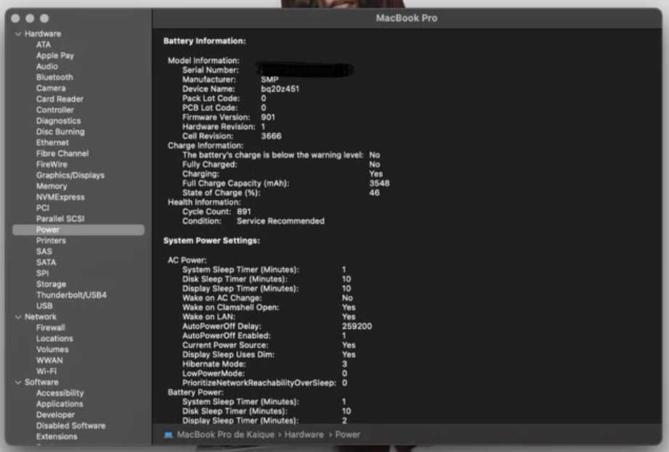
Task: Collapse the Software section chevron
Action: click(18, 382)
